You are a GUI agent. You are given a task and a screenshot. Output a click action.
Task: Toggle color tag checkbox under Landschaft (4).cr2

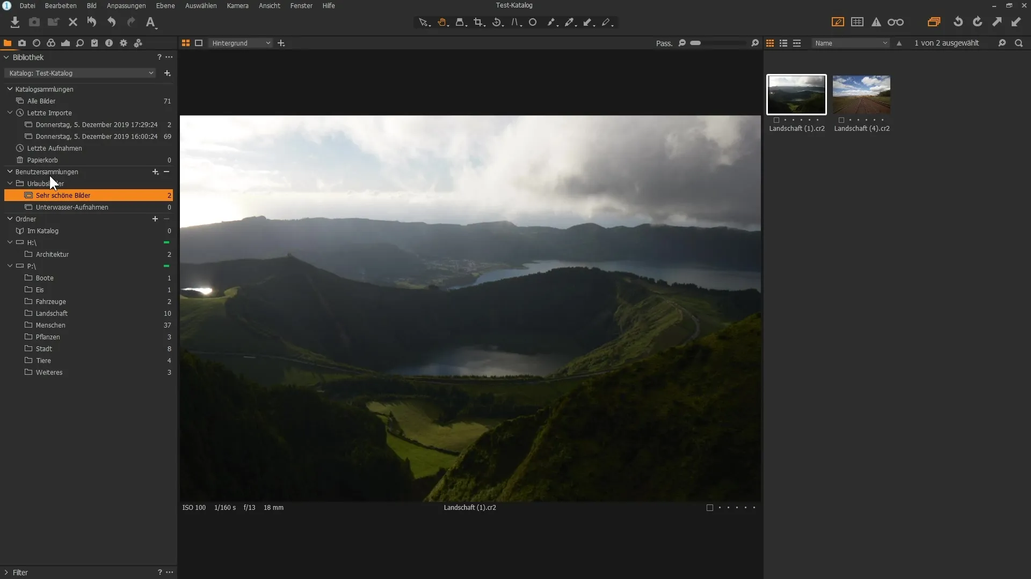tap(841, 120)
